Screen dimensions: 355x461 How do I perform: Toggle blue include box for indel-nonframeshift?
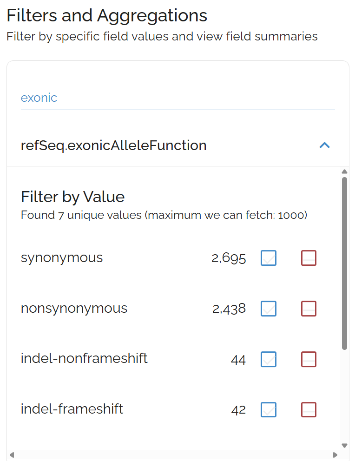[269, 359]
